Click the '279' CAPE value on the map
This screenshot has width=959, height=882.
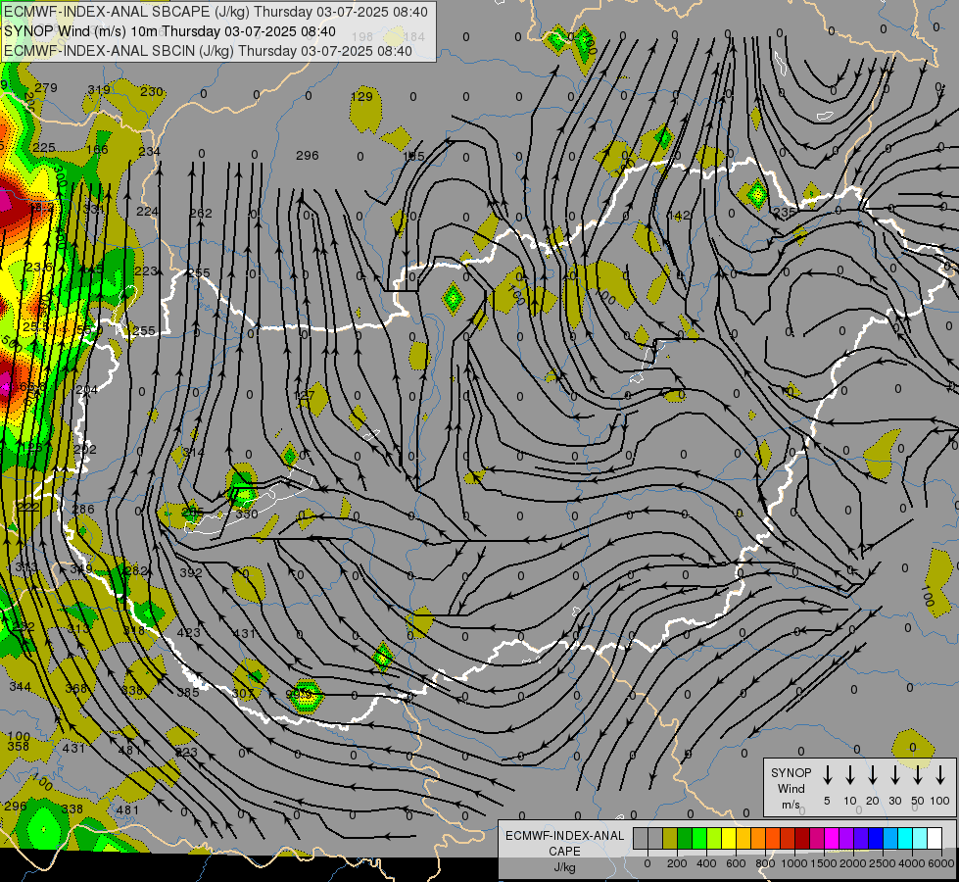coord(46,87)
